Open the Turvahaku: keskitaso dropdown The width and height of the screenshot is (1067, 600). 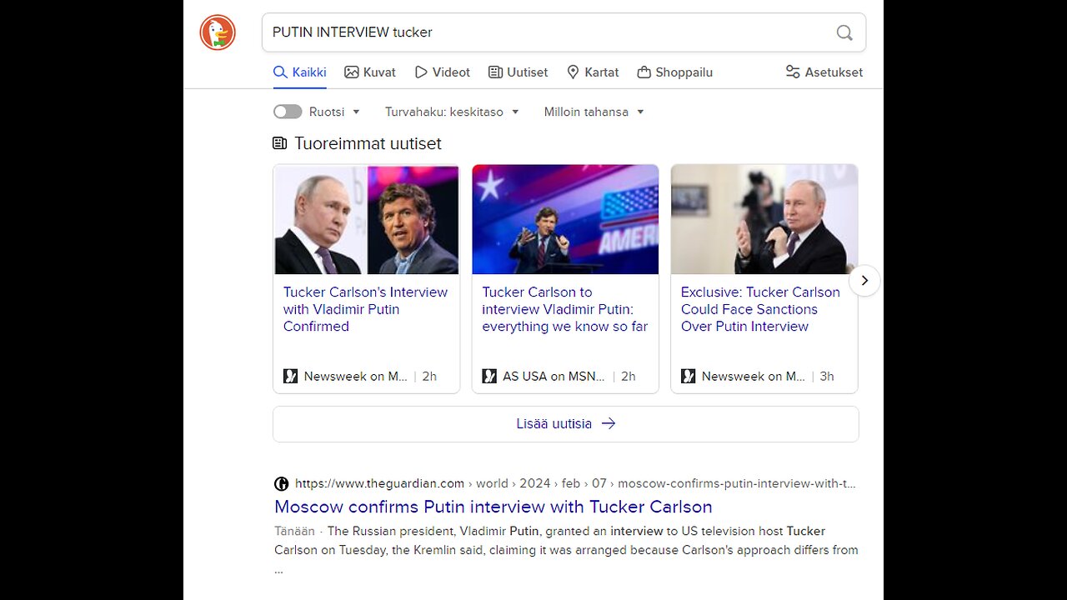pyautogui.click(x=452, y=112)
